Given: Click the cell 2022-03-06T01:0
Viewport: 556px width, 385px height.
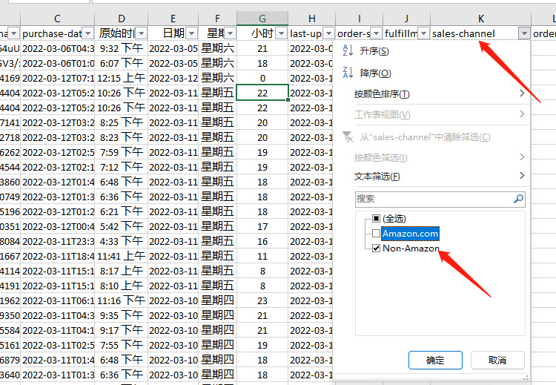Looking at the screenshot, I should pos(58,63).
